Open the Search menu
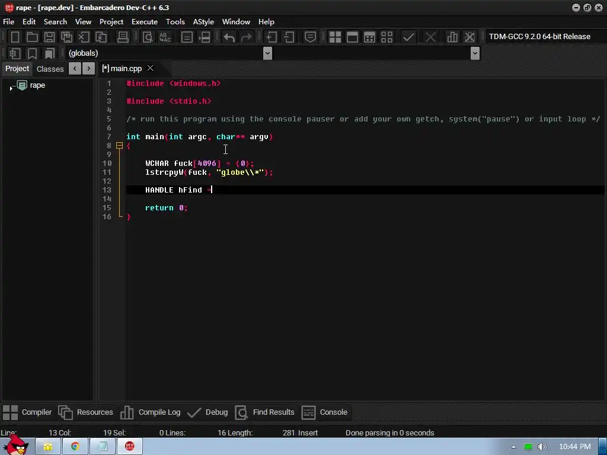Viewport: 607px width, 455px height. click(x=55, y=22)
